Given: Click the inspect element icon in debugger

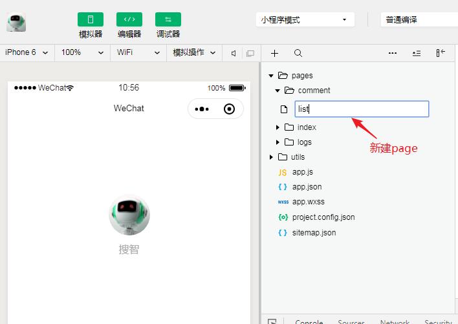Looking at the screenshot, I should (272, 321).
